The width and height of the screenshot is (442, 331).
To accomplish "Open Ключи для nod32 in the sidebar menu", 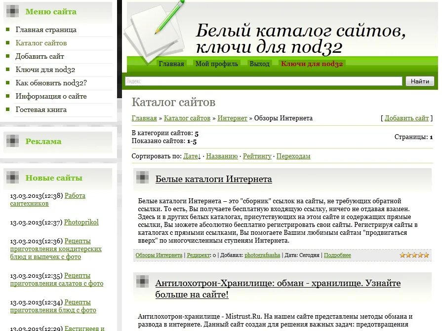I will (45, 70).
